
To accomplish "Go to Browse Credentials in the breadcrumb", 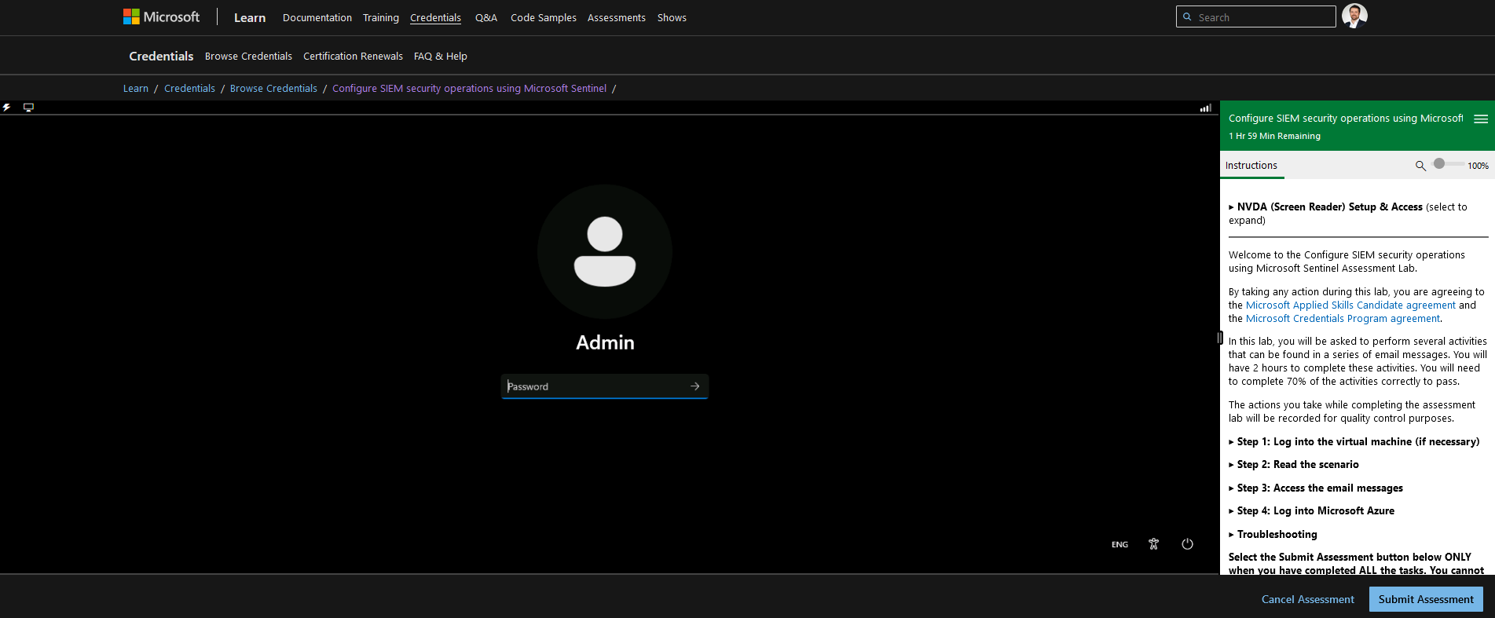I will pos(273,89).
